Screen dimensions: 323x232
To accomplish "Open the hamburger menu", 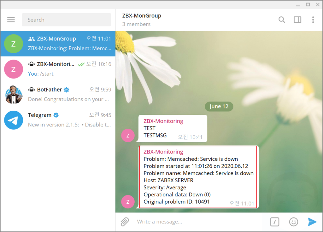I will [x=11, y=20].
